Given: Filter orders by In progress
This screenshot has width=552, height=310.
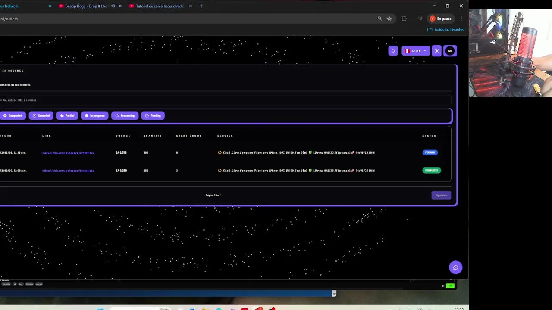Looking at the screenshot, I should pyautogui.click(x=94, y=115).
